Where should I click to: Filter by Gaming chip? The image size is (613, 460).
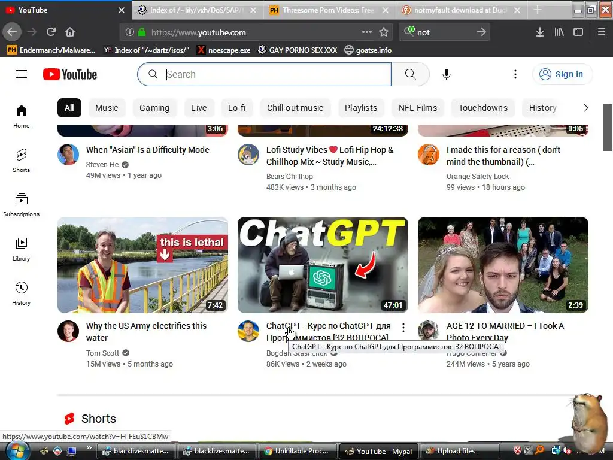pos(154,108)
